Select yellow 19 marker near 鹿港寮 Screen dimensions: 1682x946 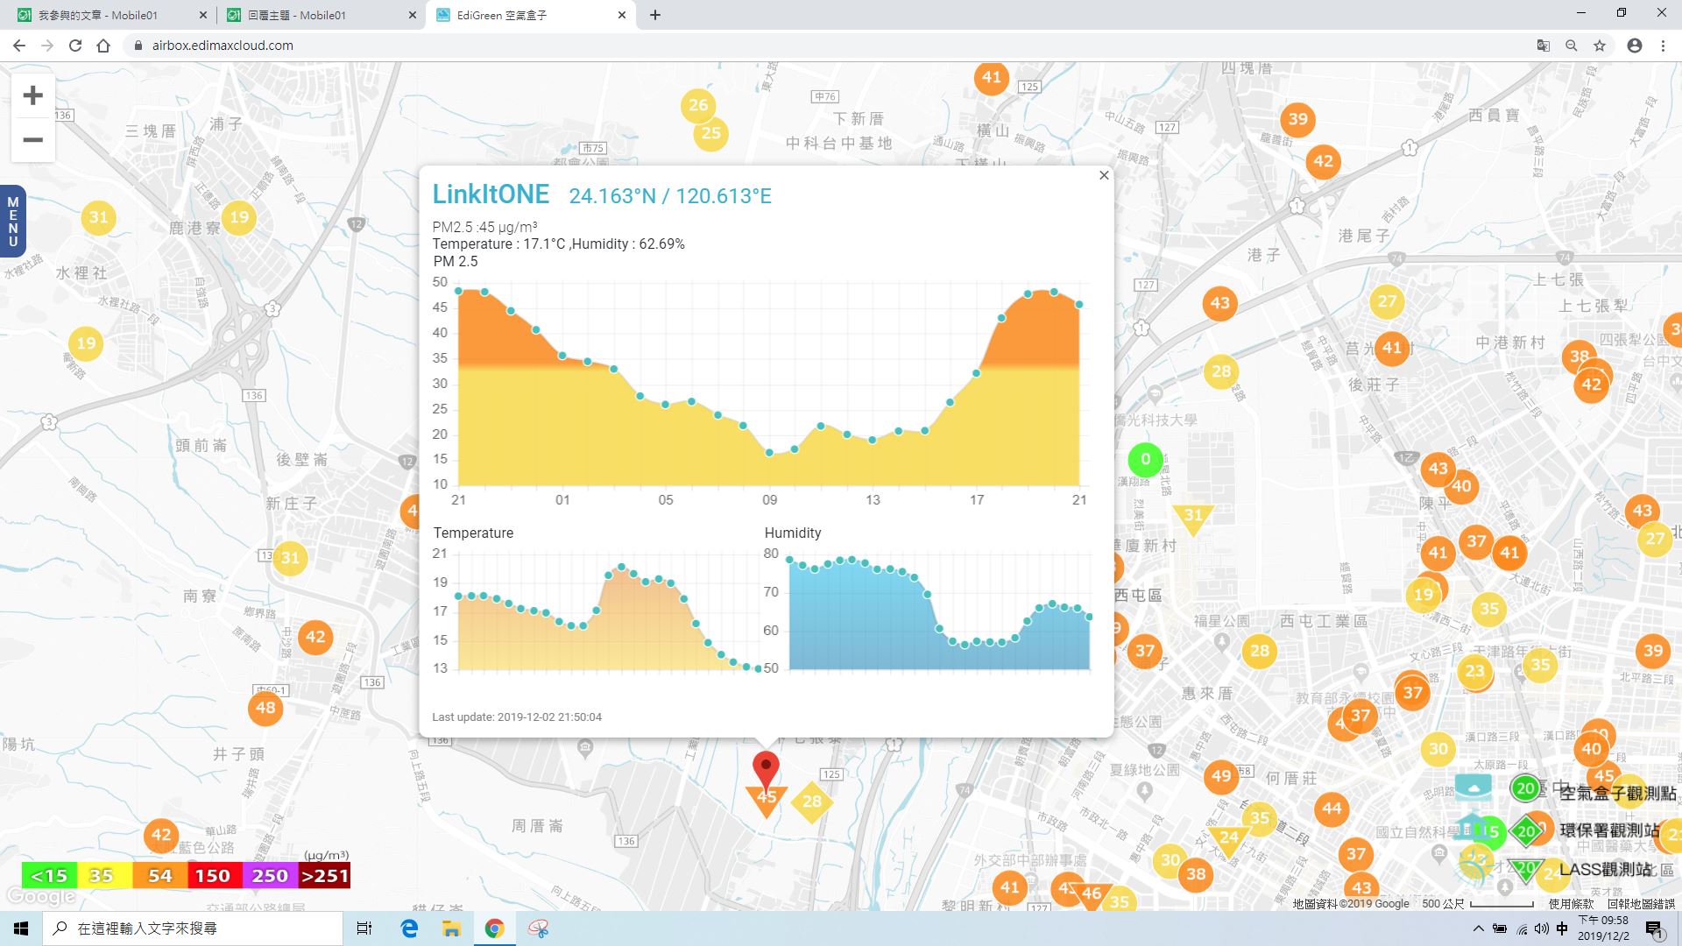[x=238, y=217]
